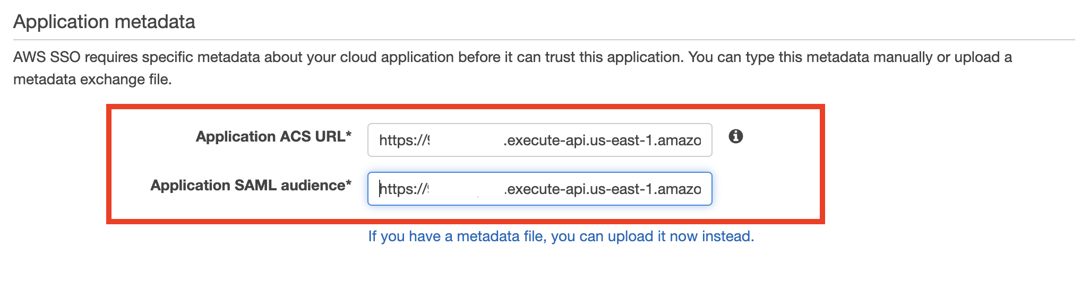
Task: Focus the Application ACS URL input field
Action: (x=539, y=140)
